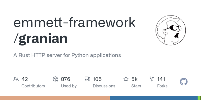Click the Forks label
The width and height of the screenshot is (201, 100).
pos(162,86)
